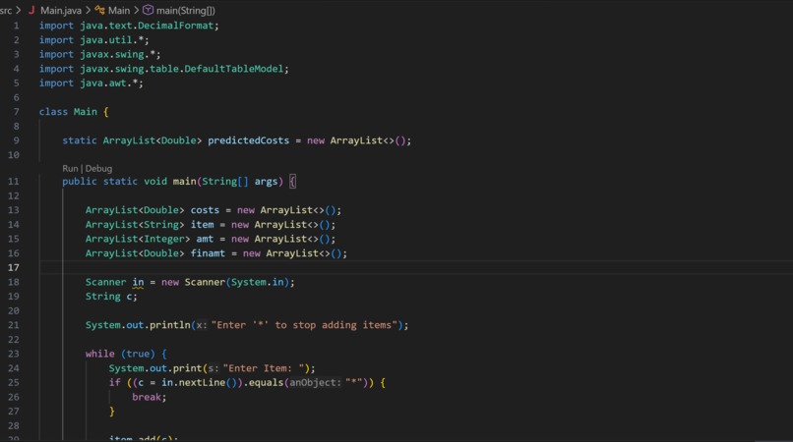Click the 'main' method name on line 11
Image resolution: width=793 pixels, height=442 pixels.
click(184, 182)
